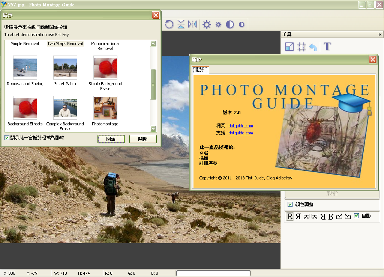Toggle the 顯示此一窗框於程式啟動時 checkbox
Screen dimensions: 384x277
click(7, 137)
